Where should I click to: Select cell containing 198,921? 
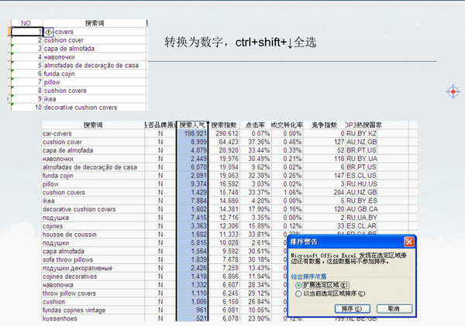[x=192, y=133]
